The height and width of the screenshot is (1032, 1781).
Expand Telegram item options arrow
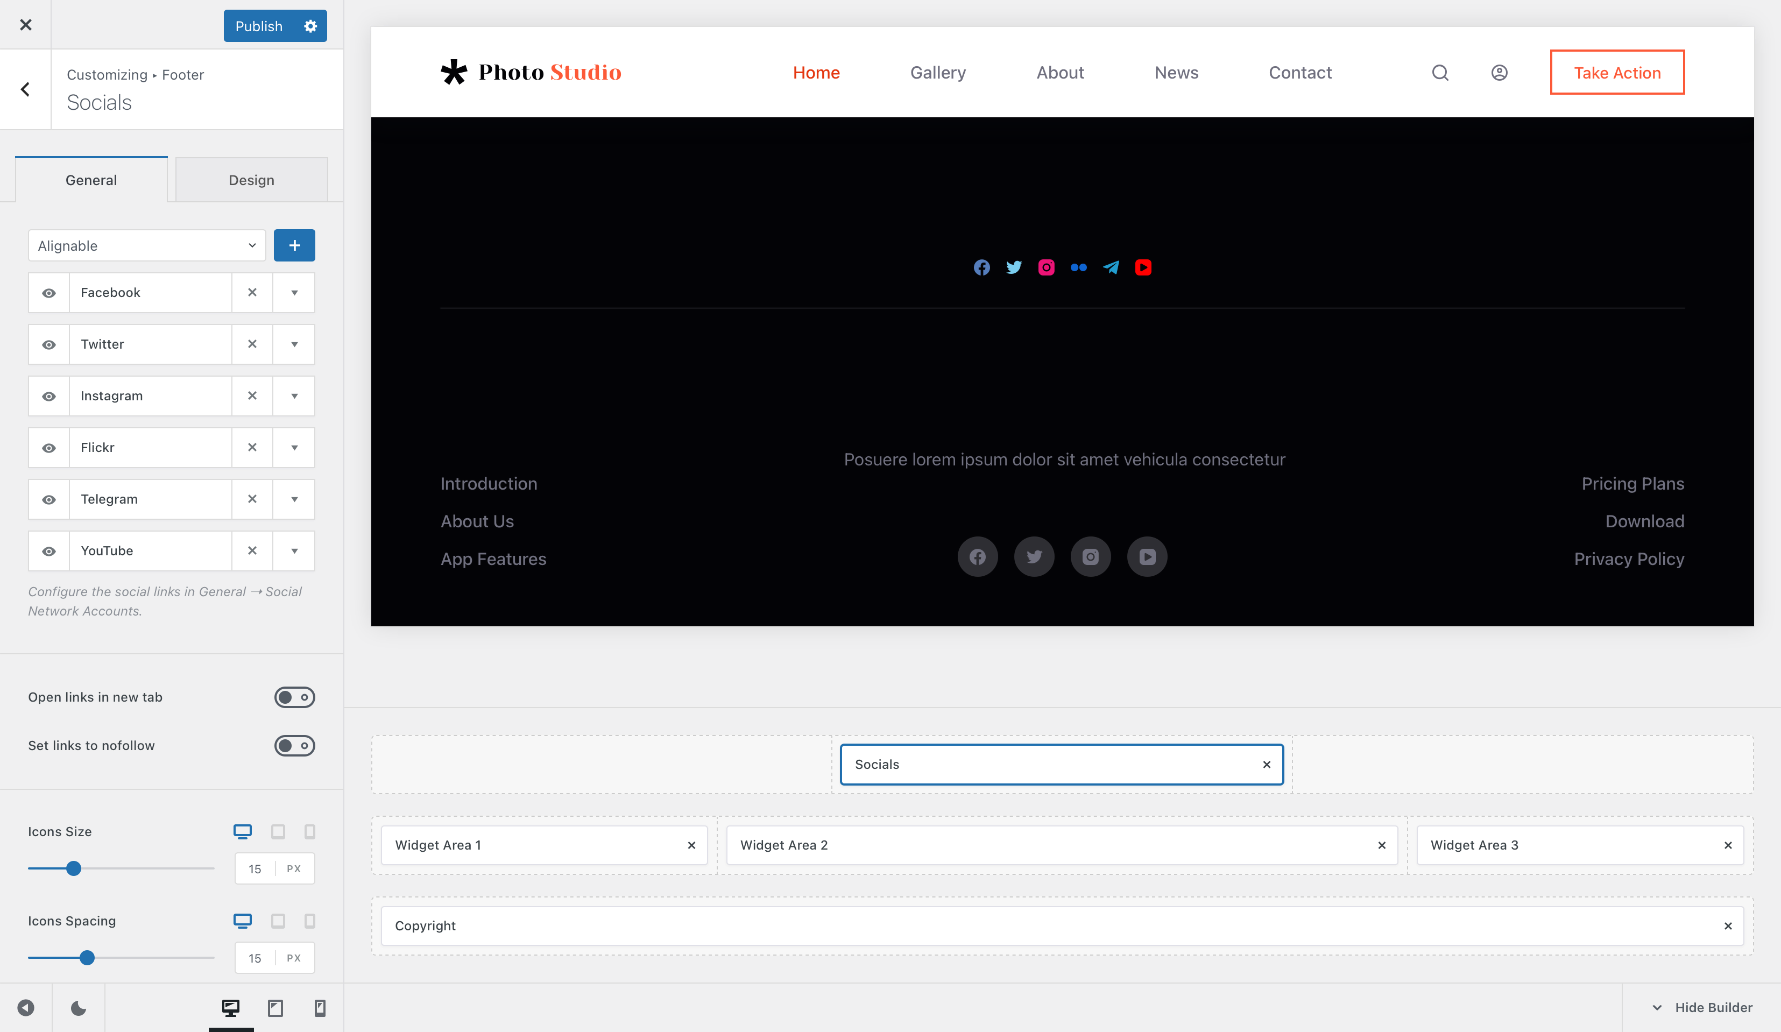click(294, 498)
